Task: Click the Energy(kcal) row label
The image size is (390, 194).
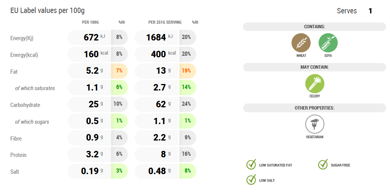Action: pos(24,55)
